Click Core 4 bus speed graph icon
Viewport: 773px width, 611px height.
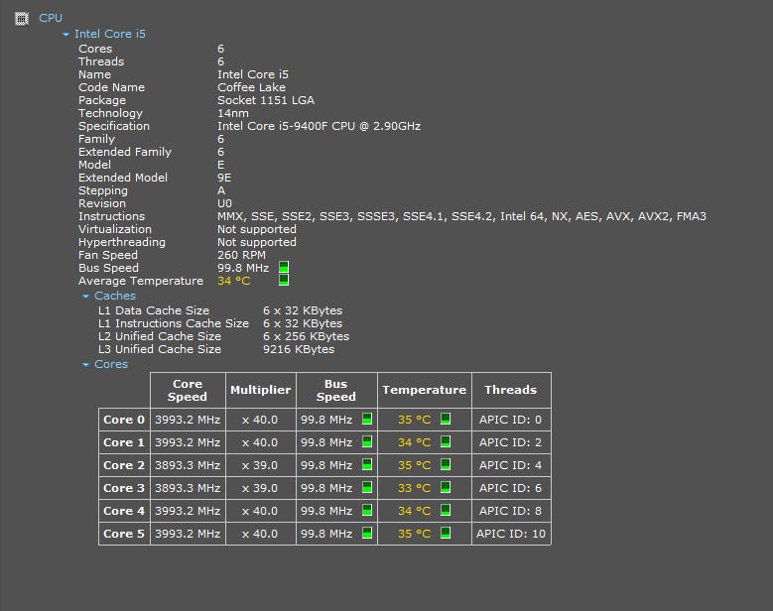pos(367,510)
